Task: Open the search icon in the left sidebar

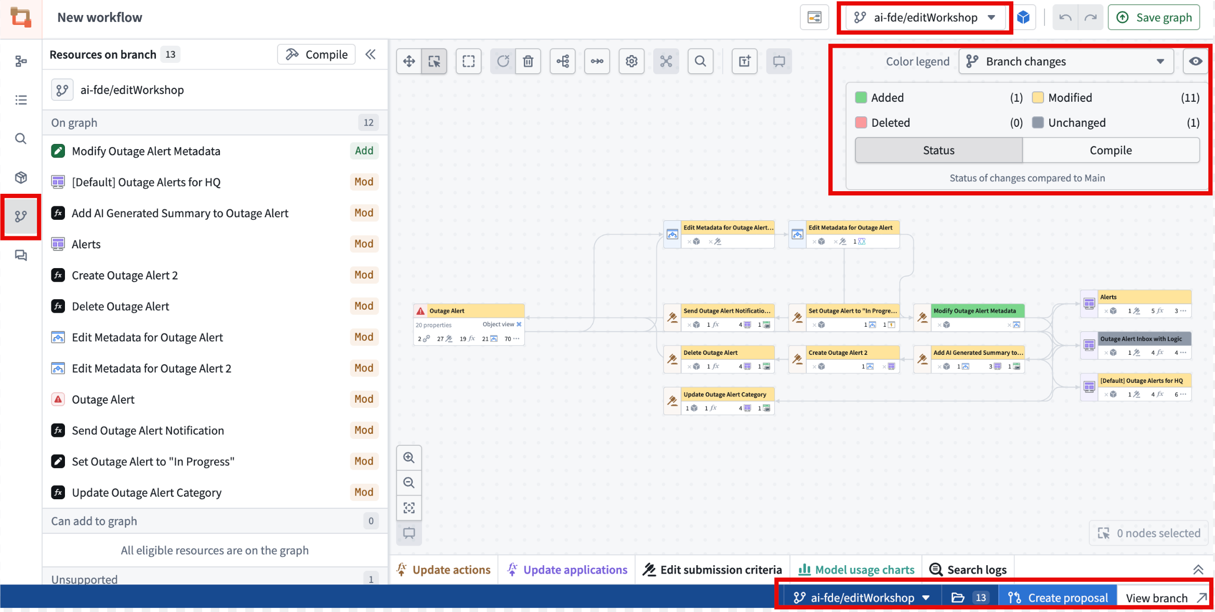Action: 21,139
